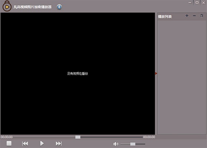Click the 没有视频在播放 message in video area
207x148 pixels.
pyautogui.click(x=77, y=74)
